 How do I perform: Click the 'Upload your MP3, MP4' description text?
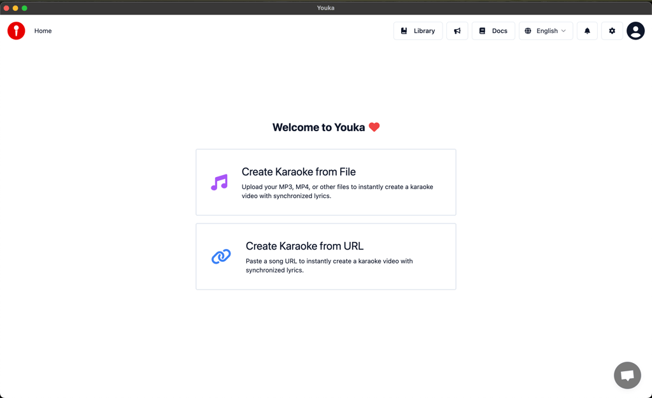337,191
